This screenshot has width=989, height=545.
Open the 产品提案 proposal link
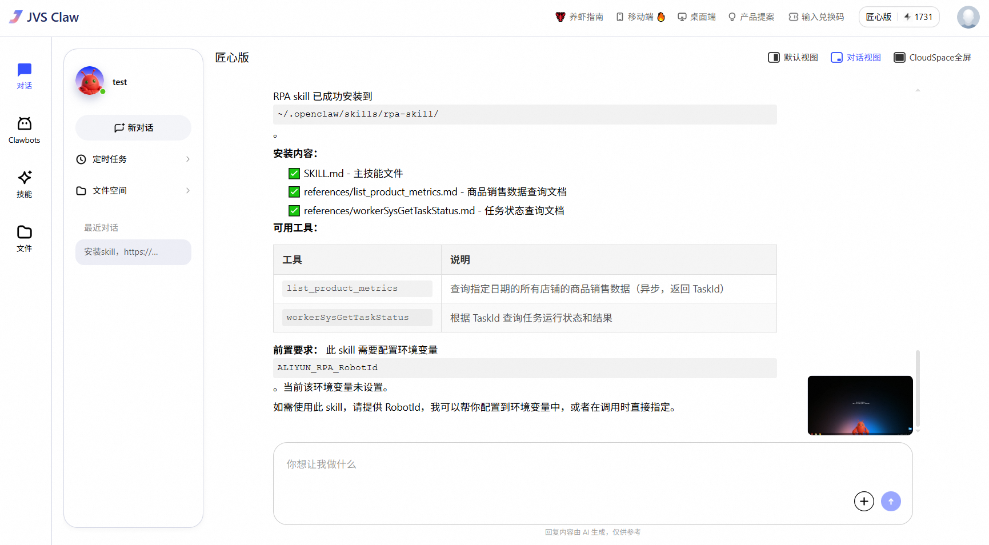pos(751,17)
